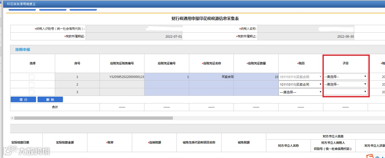The image size is (385, 158).
Task: Click the left arrow of horizontal scrollbar
Action: (12, 118)
